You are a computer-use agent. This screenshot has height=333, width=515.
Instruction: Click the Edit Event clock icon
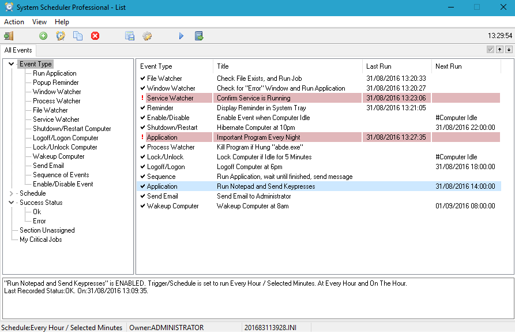point(61,36)
